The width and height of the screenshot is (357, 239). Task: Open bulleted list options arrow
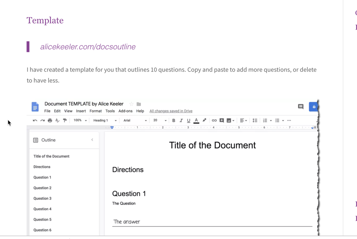pos(283,121)
